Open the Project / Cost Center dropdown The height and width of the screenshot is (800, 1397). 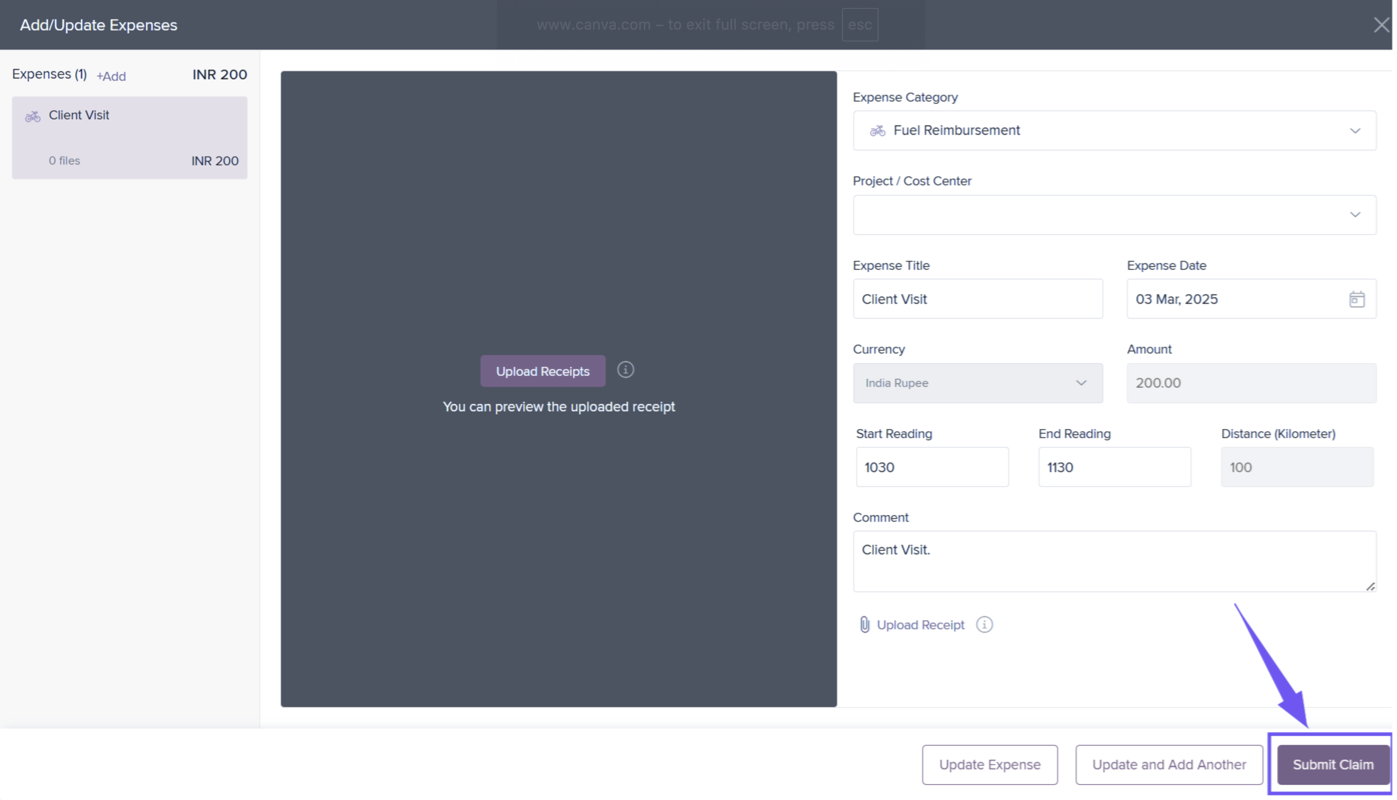[1114, 215]
